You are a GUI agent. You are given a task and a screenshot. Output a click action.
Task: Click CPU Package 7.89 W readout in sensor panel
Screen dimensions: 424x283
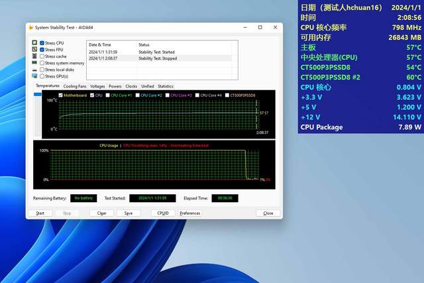(x=360, y=127)
